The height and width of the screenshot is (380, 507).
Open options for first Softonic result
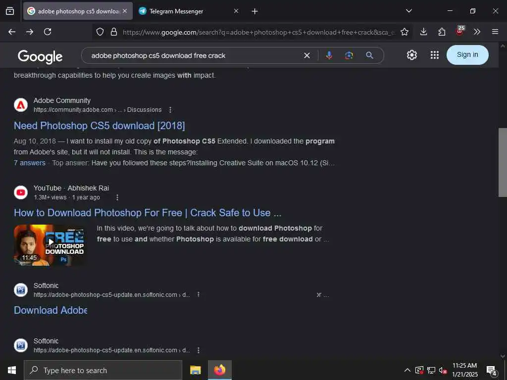(x=198, y=295)
